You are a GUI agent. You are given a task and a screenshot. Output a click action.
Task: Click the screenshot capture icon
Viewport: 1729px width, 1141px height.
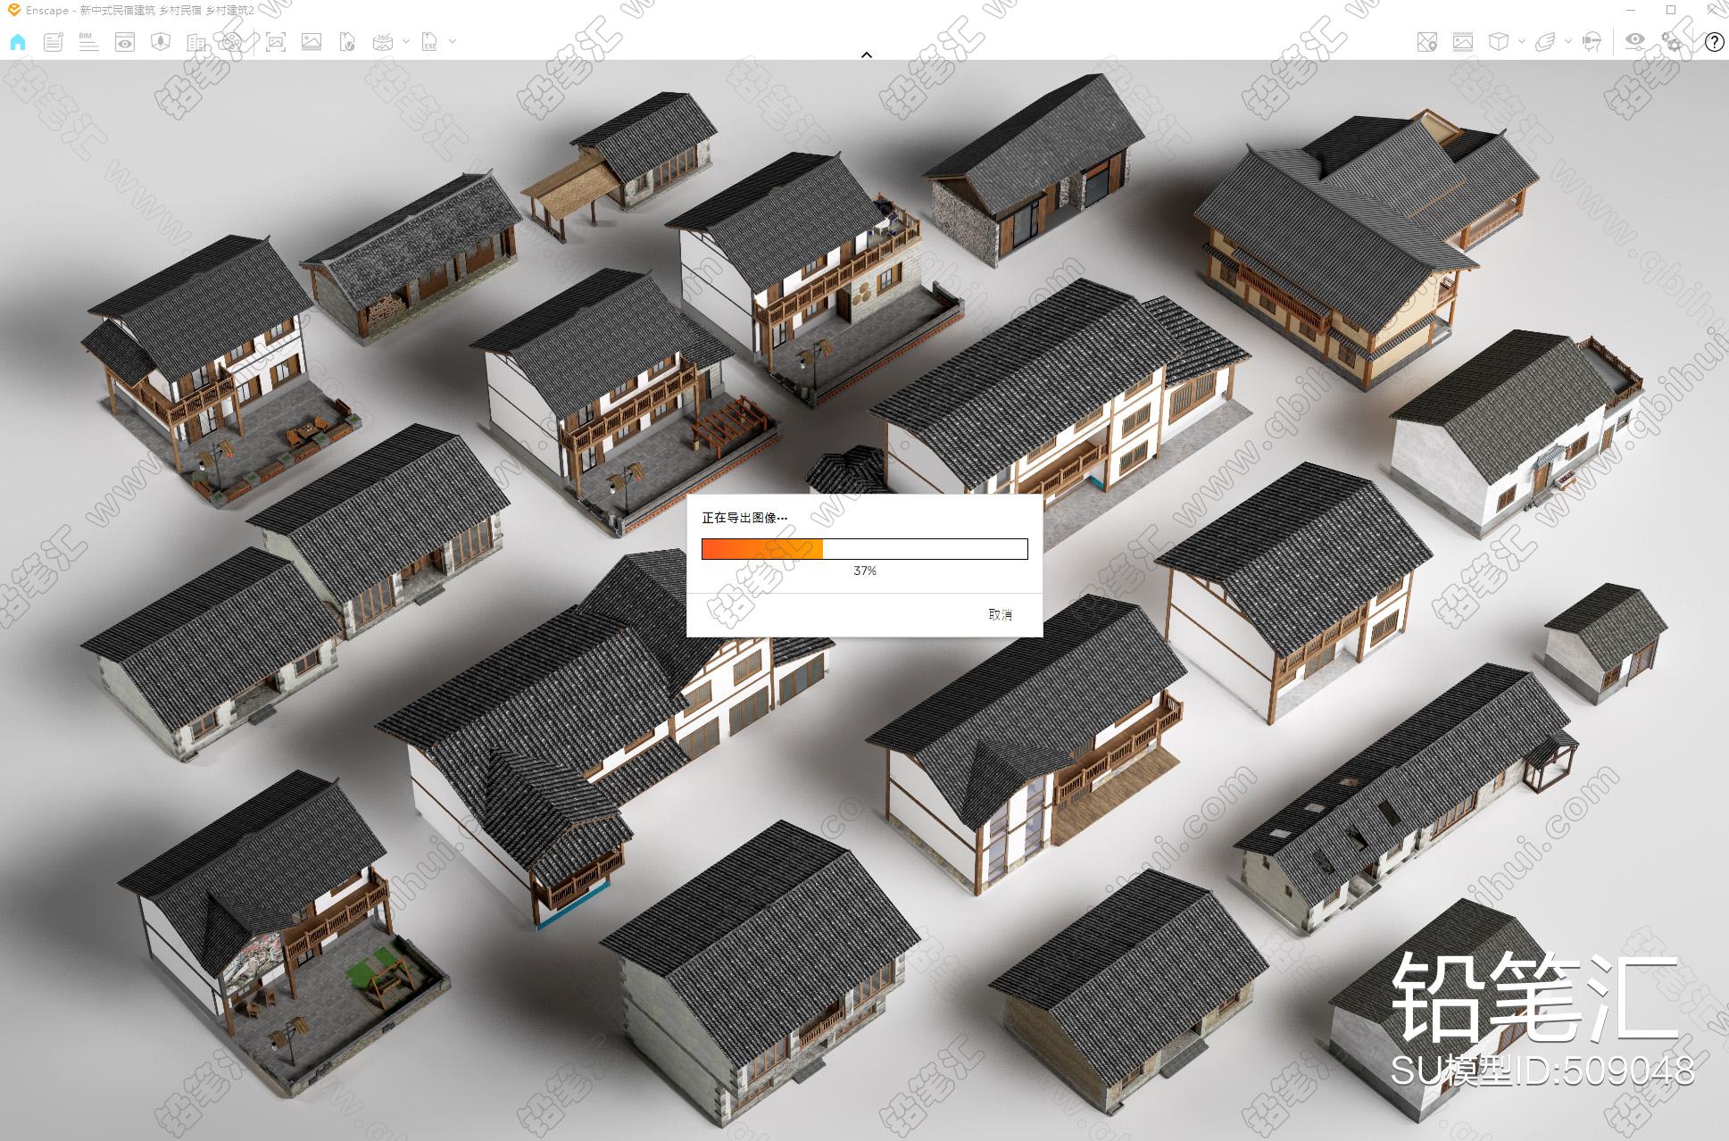click(276, 42)
